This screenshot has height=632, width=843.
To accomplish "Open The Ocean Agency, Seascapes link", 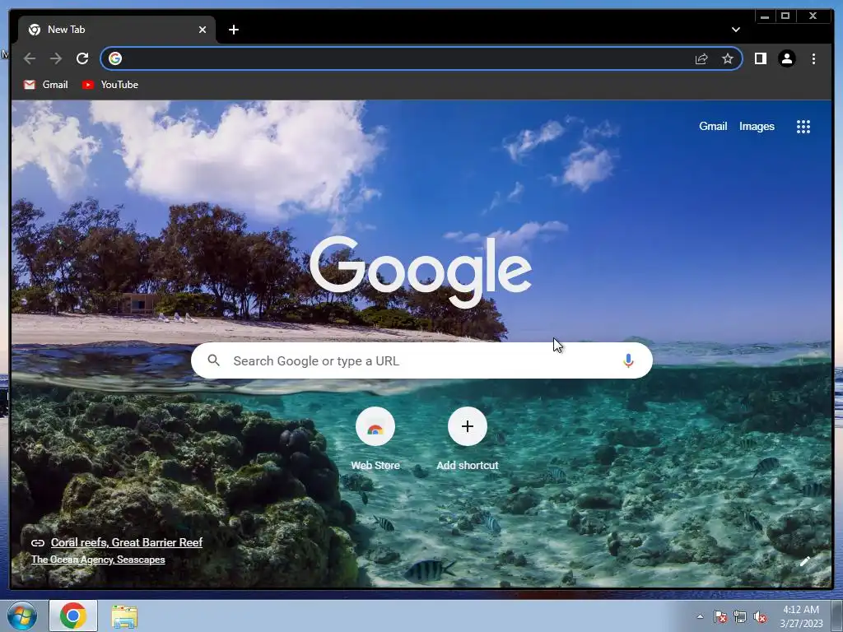I will point(98,560).
